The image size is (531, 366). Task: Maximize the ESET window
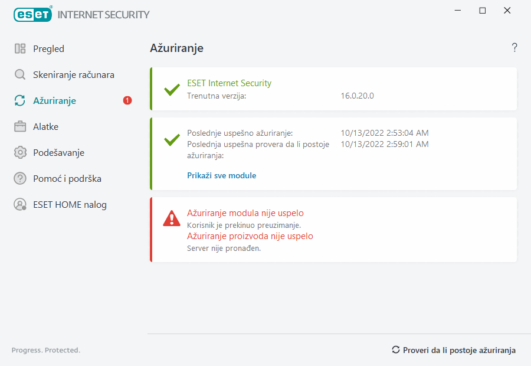[x=483, y=11]
